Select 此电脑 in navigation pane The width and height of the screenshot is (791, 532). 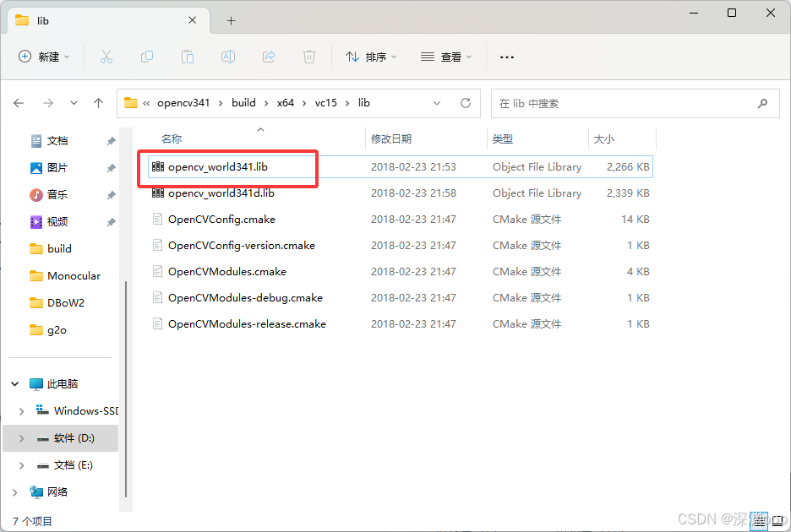tap(53, 384)
